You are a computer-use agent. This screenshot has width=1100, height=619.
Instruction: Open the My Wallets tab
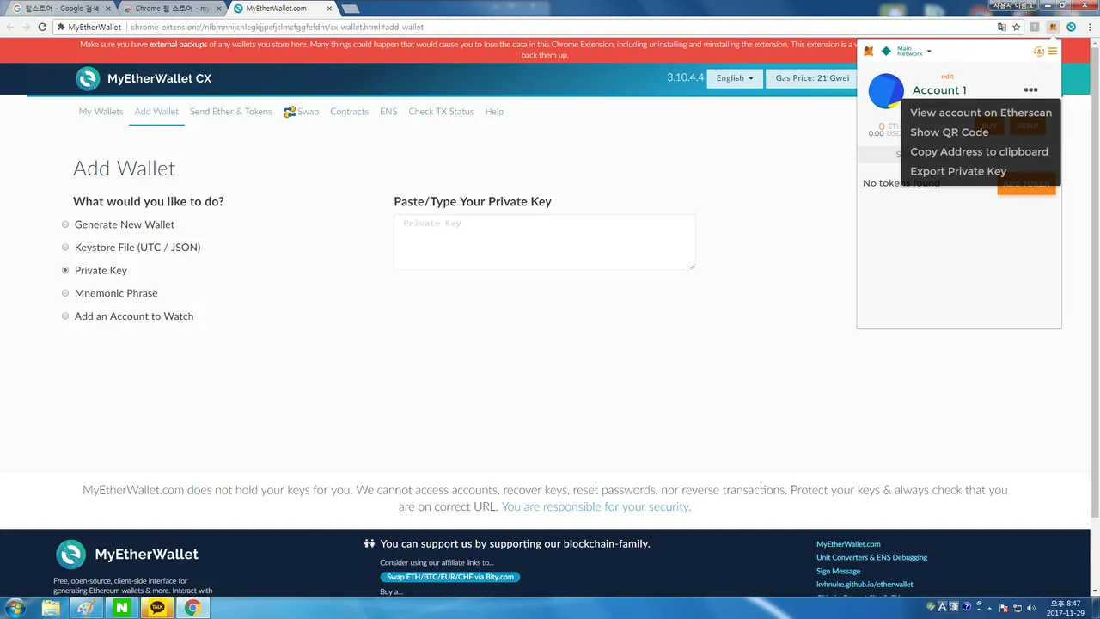101,112
